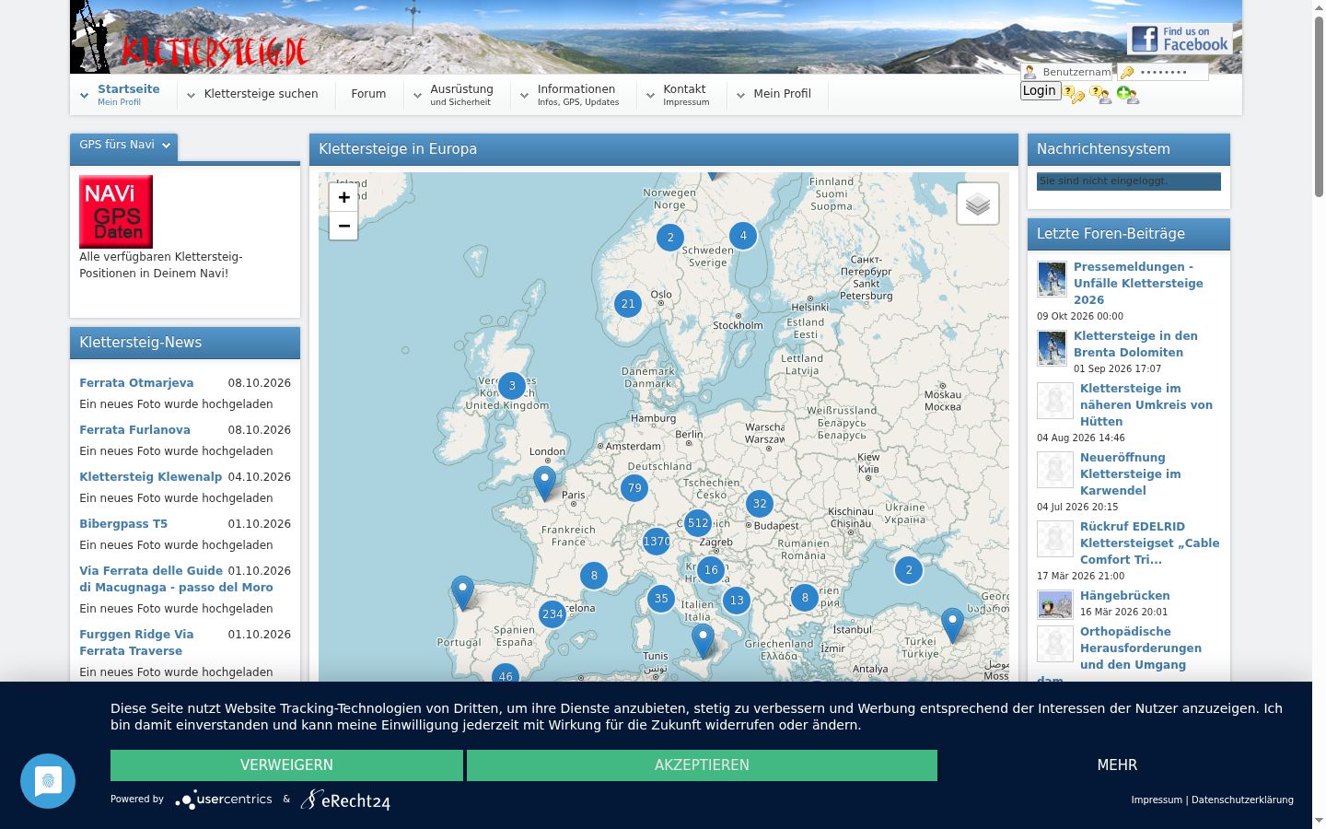Click the Login button
1326x829 pixels.
click(1040, 90)
